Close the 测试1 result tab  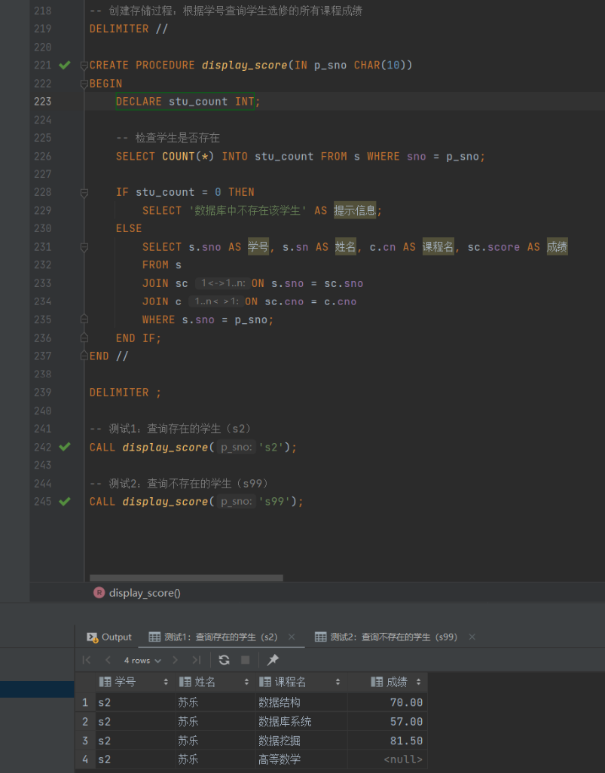click(x=292, y=637)
